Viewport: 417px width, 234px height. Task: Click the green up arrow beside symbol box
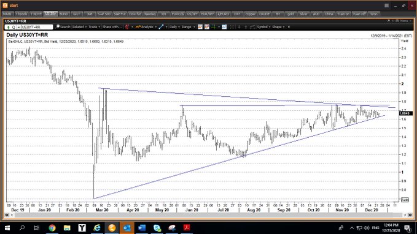click(x=8, y=27)
